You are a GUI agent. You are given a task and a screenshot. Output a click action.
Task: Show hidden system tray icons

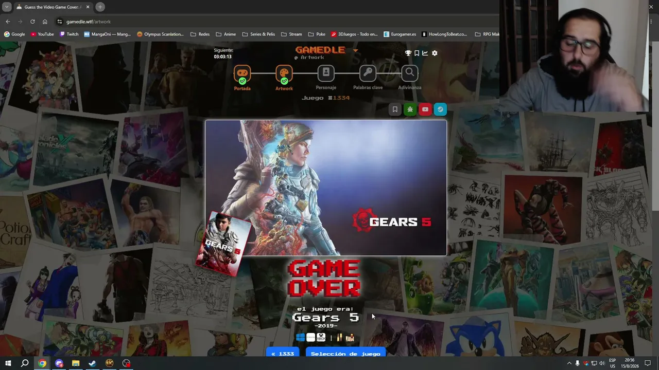[569, 363]
